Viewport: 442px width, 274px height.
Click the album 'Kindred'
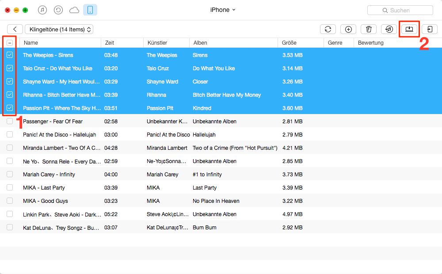tap(202, 108)
